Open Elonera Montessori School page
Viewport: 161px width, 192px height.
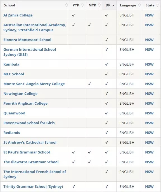click(27, 40)
